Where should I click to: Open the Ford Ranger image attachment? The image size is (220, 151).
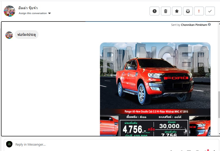click(x=155, y=89)
